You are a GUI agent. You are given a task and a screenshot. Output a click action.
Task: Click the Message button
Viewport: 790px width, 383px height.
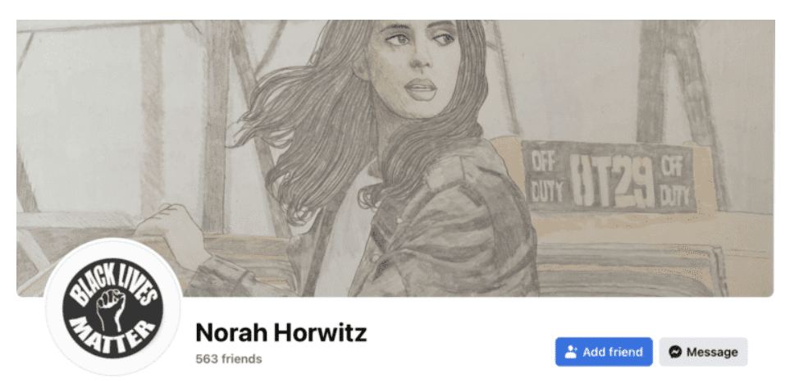tap(703, 352)
